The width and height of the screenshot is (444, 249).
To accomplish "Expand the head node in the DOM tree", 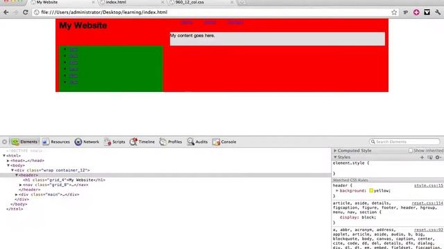I will tap(8, 160).
